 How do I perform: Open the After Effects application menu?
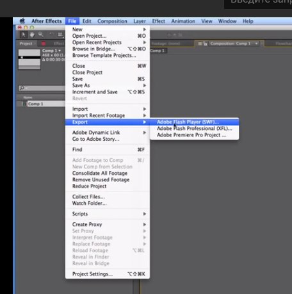(x=47, y=21)
